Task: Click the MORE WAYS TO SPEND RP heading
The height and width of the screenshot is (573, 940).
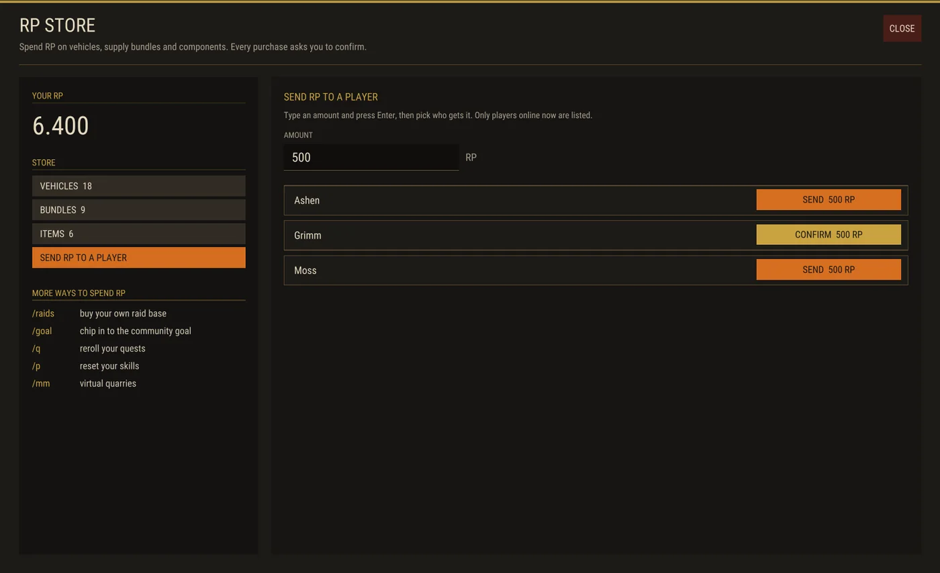Action: [x=79, y=293]
